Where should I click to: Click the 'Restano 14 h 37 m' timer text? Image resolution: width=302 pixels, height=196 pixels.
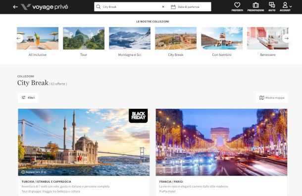[x=36, y=172]
